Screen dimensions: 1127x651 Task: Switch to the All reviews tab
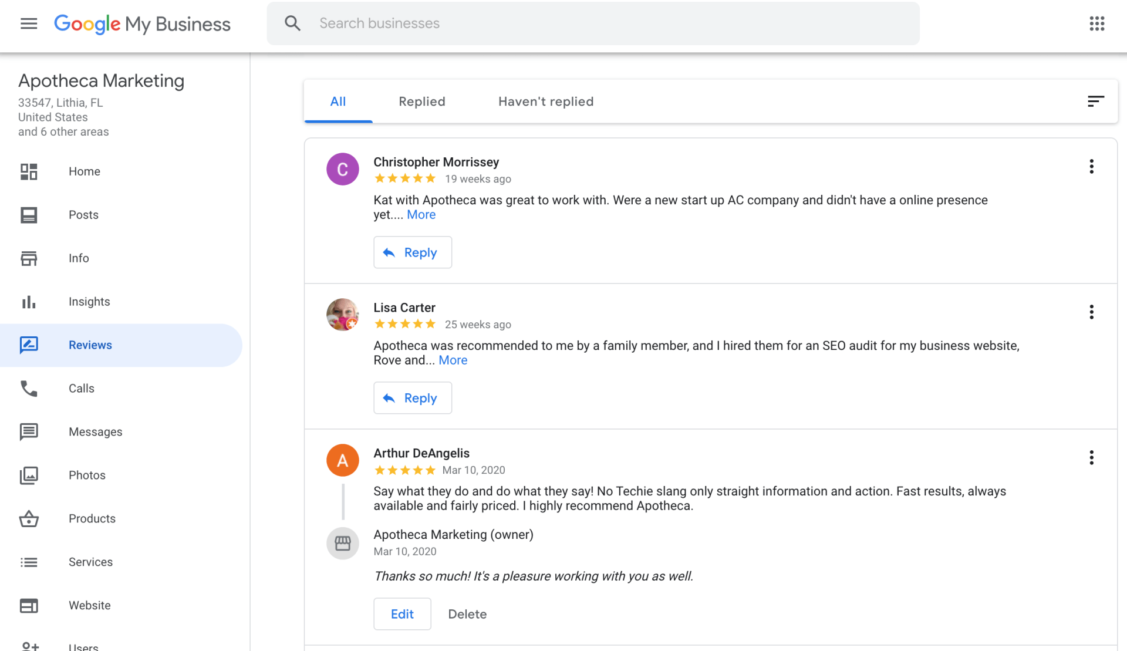tap(338, 102)
